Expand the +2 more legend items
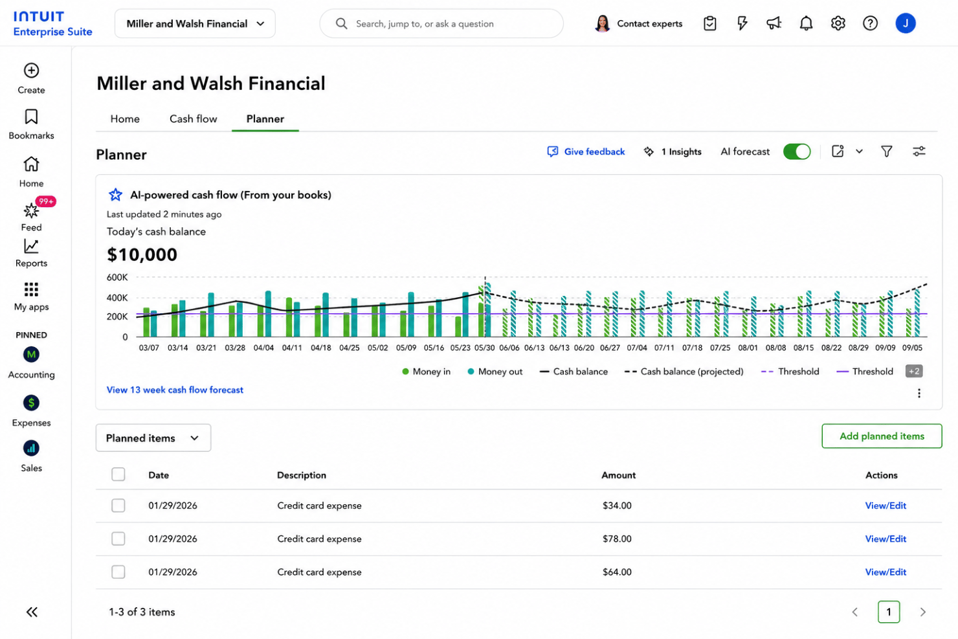The width and height of the screenshot is (958, 639). click(914, 371)
